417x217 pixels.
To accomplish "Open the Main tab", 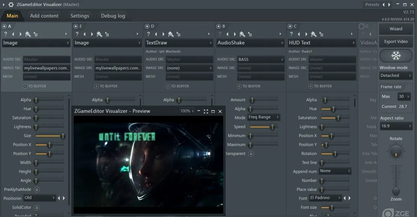I will pyautogui.click(x=12, y=16).
